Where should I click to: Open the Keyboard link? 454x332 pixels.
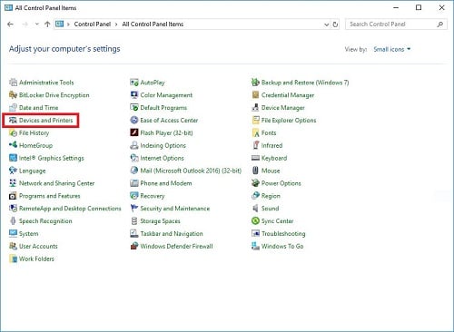pyautogui.click(x=274, y=158)
